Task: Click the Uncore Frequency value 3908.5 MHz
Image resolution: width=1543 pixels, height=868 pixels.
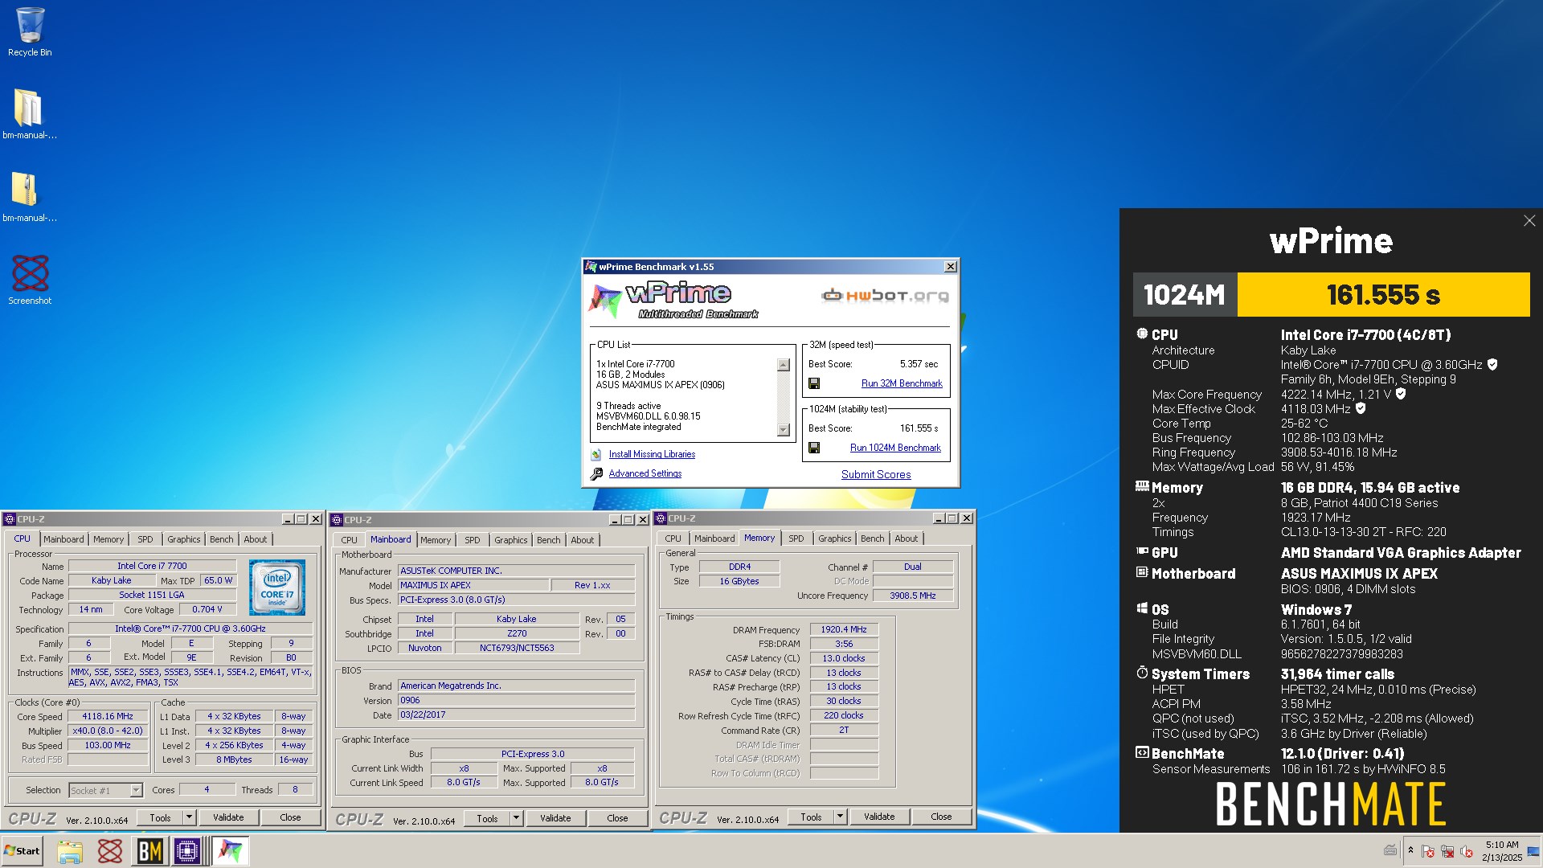Action: tap(913, 596)
